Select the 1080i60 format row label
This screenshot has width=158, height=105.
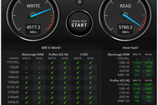coord(14,72)
